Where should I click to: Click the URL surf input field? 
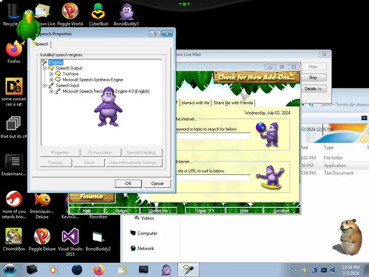[x=213, y=178]
